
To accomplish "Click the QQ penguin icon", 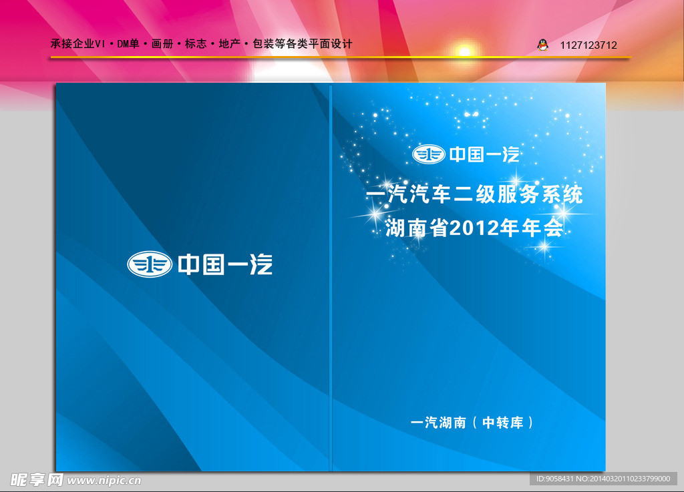I will pos(542,45).
